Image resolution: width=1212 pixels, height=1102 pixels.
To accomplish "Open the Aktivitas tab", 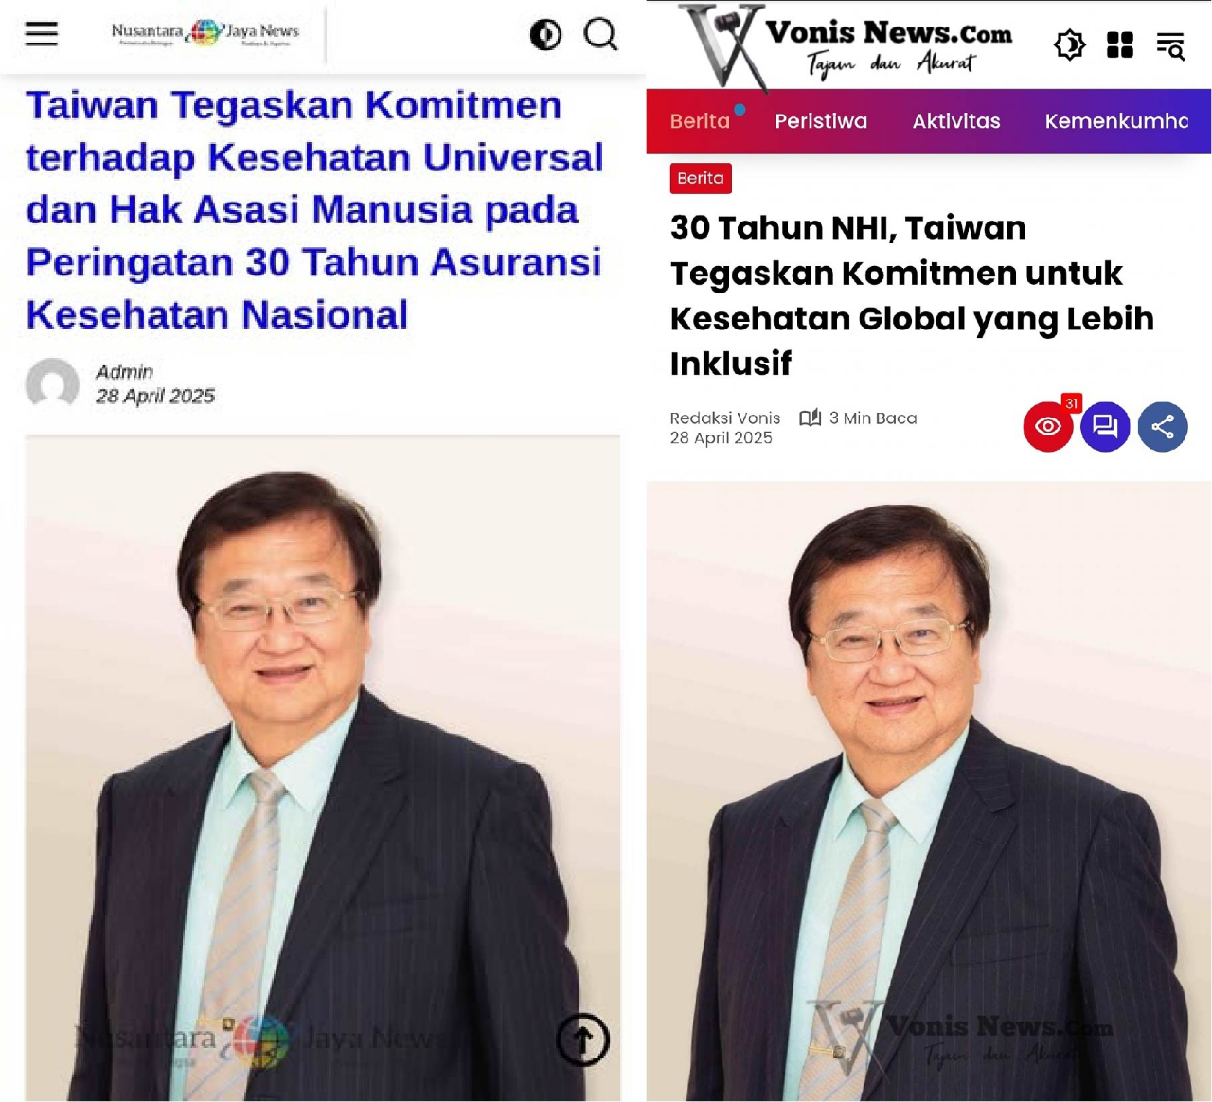I will [x=956, y=121].
